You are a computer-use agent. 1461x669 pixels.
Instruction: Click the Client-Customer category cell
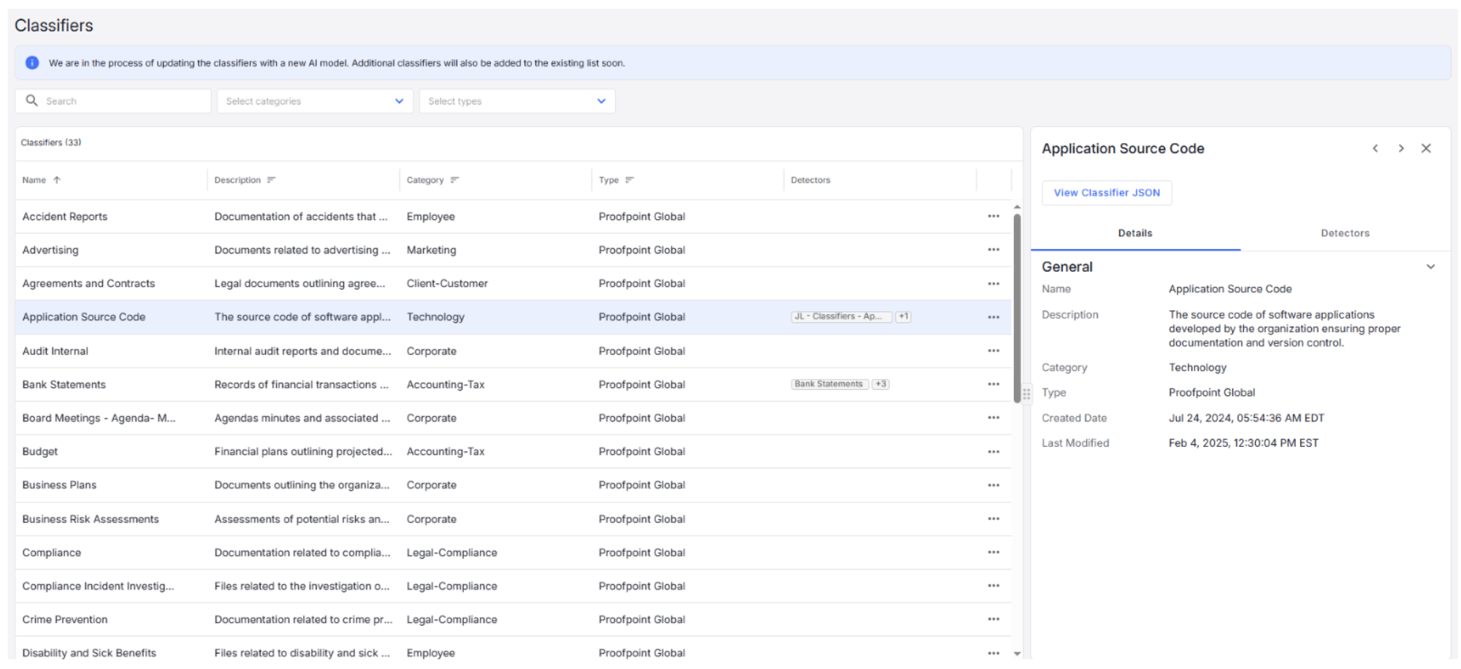447,283
